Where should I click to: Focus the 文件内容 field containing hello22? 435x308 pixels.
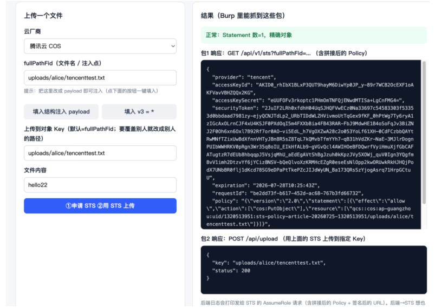[x=100, y=185]
